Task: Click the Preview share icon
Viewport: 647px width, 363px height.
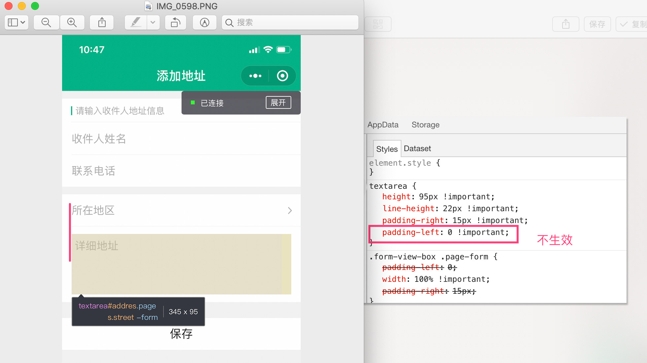Action: tap(102, 22)
